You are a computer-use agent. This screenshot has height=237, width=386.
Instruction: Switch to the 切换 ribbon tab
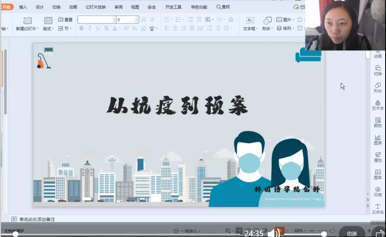coord(56,7)
